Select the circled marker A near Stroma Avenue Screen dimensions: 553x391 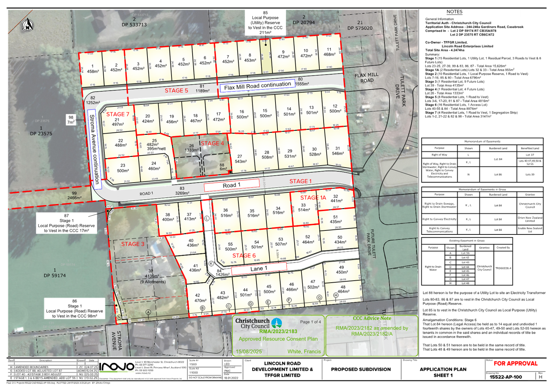coord(148,313)
